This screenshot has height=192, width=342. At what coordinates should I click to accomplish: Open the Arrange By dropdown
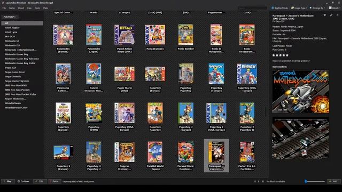[x=317, y=8]
